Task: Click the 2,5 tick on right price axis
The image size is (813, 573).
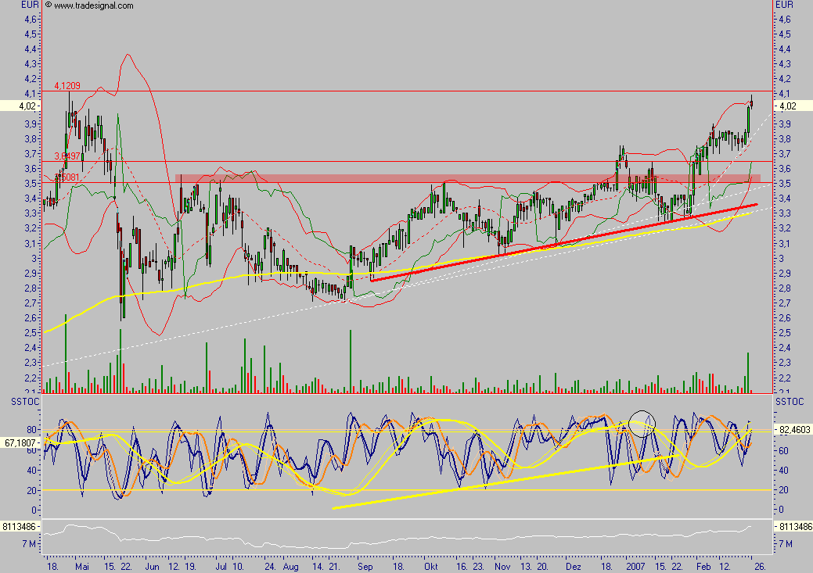Action: 785,332
